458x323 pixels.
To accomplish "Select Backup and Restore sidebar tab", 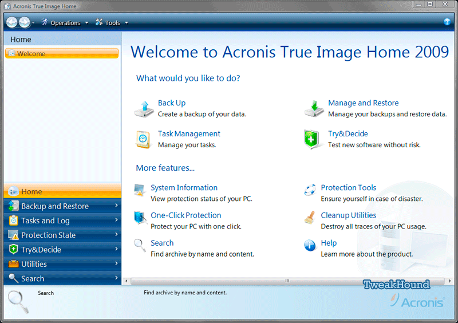I will [x=62, y=206].
